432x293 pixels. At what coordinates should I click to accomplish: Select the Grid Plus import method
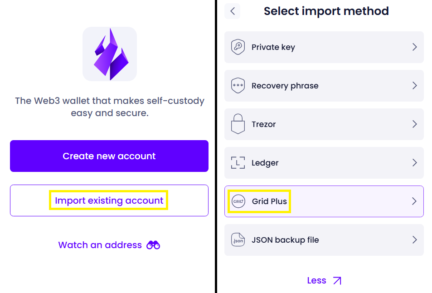pyautogui.click(x=270, y=201)
